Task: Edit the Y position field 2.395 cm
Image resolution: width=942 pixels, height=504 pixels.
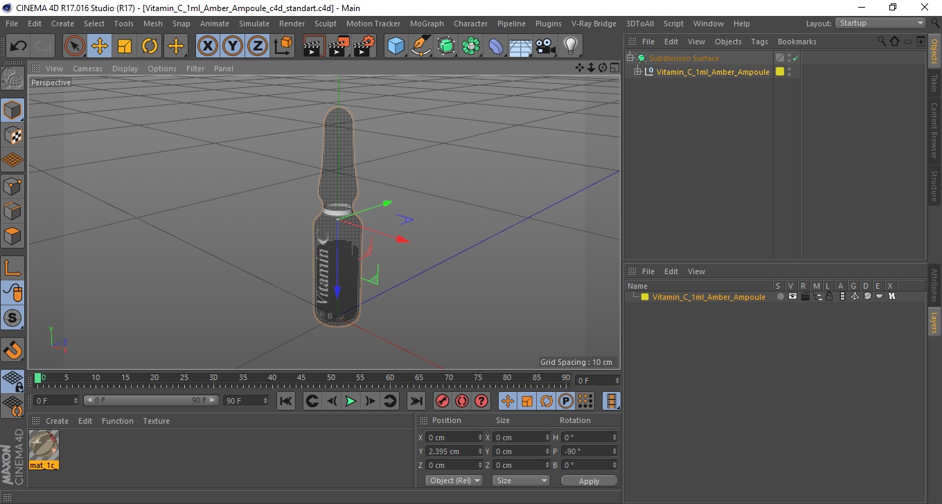Action: [455, 451]
